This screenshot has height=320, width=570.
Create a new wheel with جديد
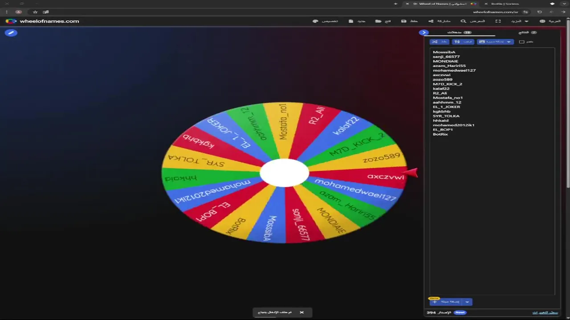357,21
